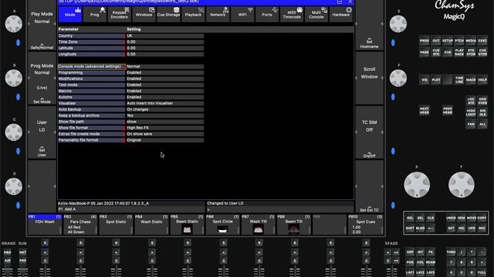
Task: Select the PB2 Pars Chase playback
Action: (80, 225)
